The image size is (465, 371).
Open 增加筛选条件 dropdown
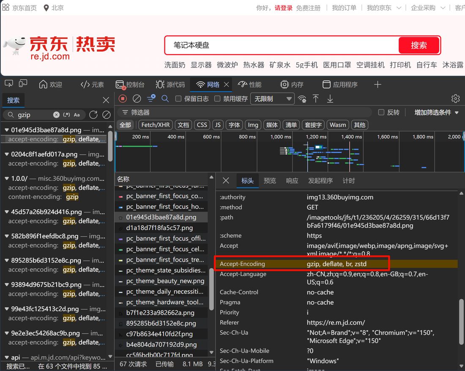pos(437,112)
